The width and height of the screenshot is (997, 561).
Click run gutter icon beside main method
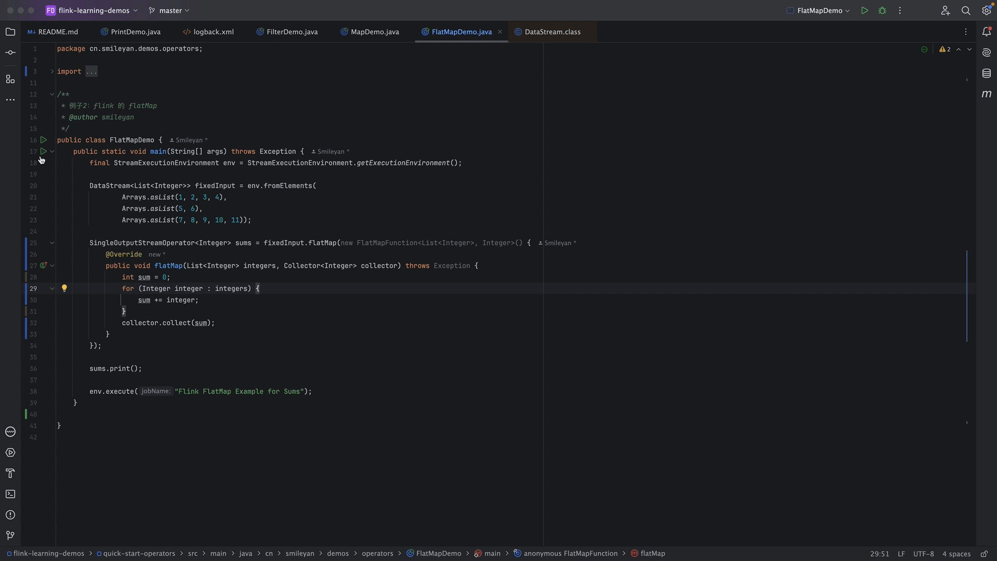coord(44,151)
